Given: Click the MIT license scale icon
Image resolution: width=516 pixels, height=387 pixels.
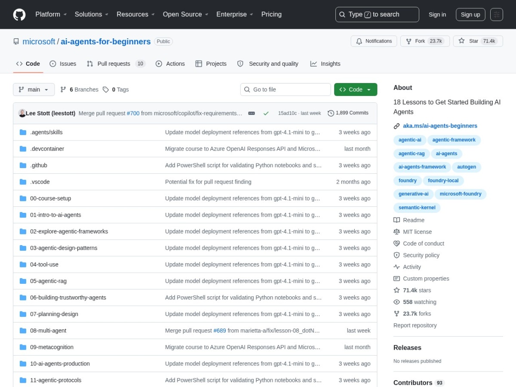Looking at the screenshot, I should 396,232.
